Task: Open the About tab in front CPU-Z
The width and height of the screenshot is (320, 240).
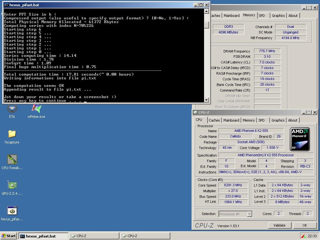Action: click(292, 120)
